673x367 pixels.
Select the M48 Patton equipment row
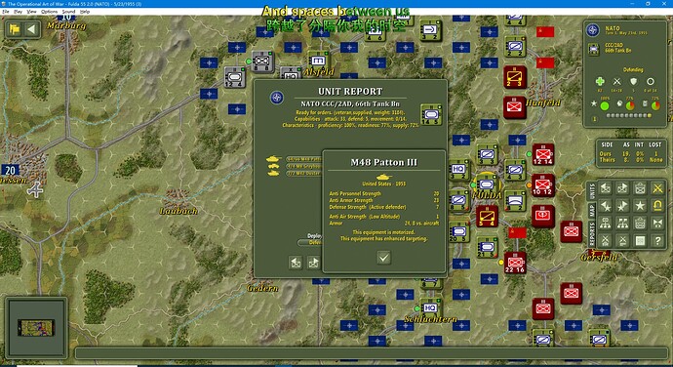[x=304, y=159]
